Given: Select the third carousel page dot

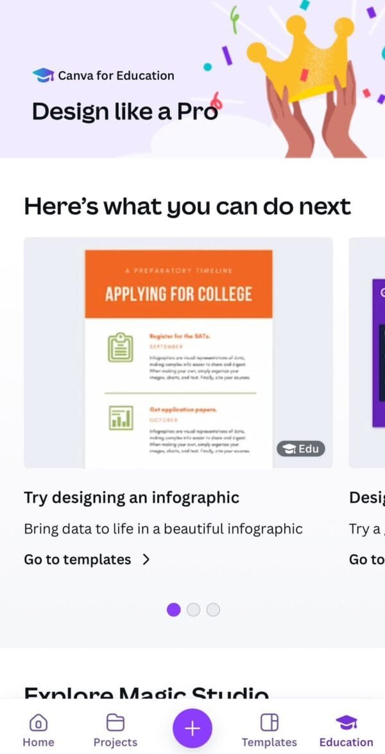Looking at the screenshot, I should (213, 609).
